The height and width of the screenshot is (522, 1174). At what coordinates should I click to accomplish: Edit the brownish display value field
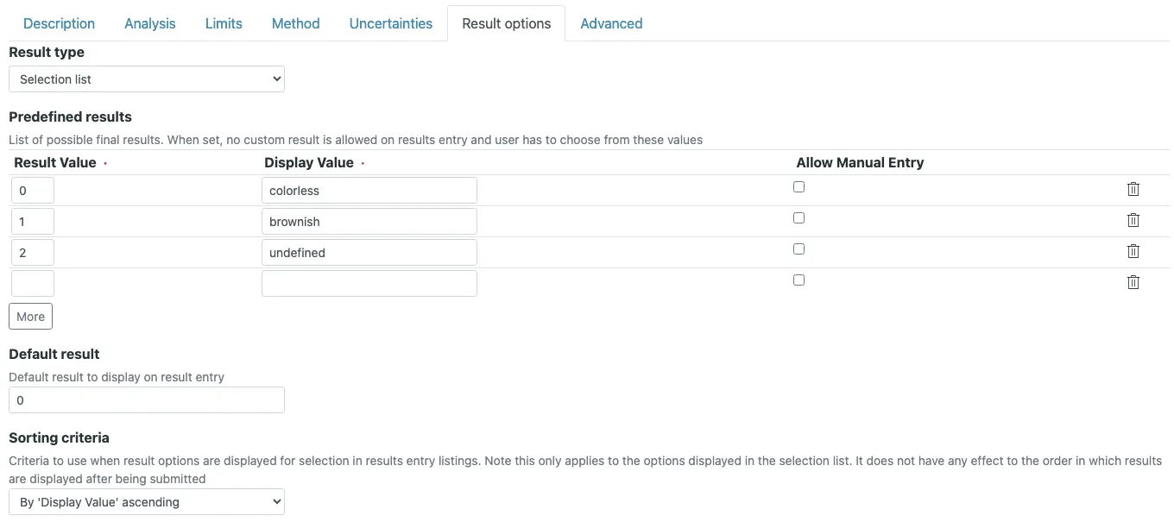coord(369,222)
